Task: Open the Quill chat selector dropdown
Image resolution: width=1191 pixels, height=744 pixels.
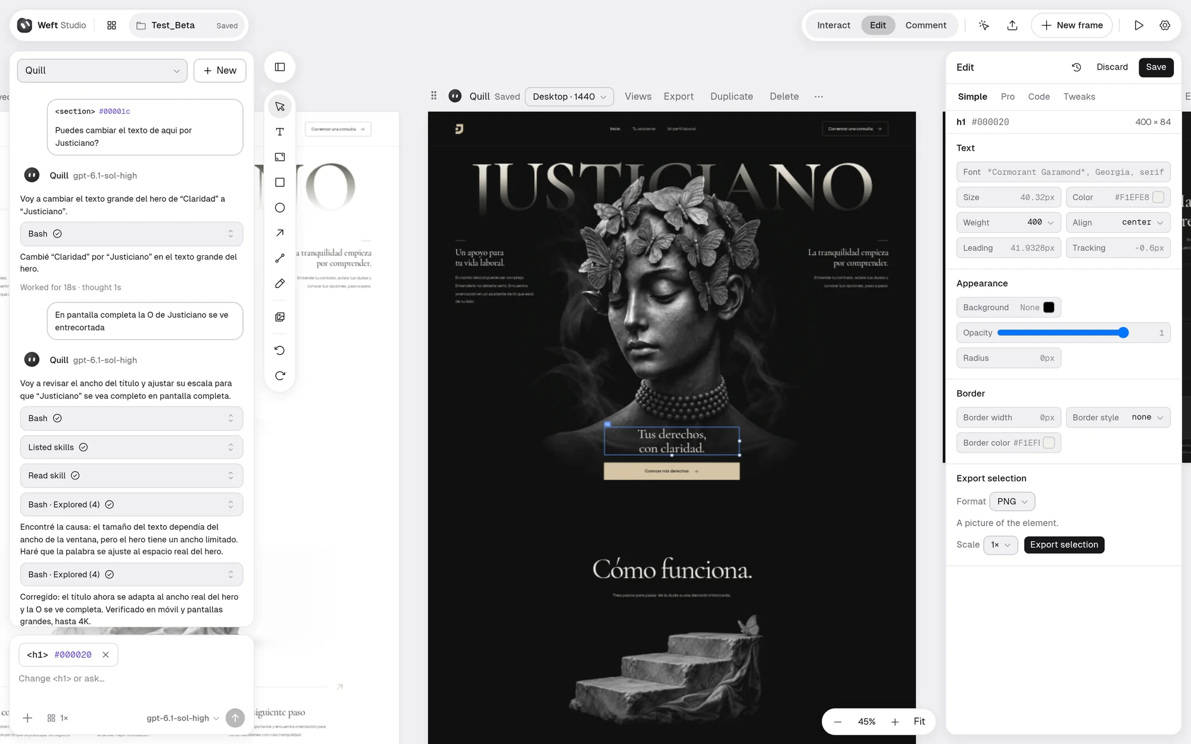Action: pyautogui.click(x=102, y=70)
